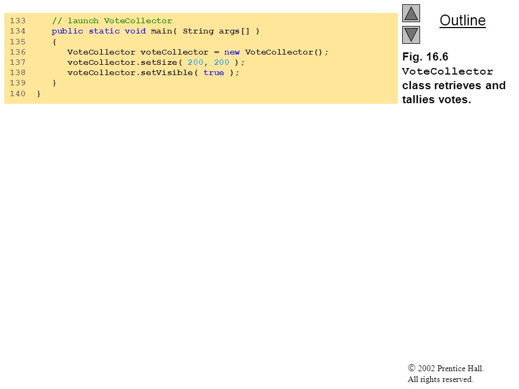Screen dimensions: 519x389
Task: Click the up arrow navigation icon
Action: click(411, 13)
